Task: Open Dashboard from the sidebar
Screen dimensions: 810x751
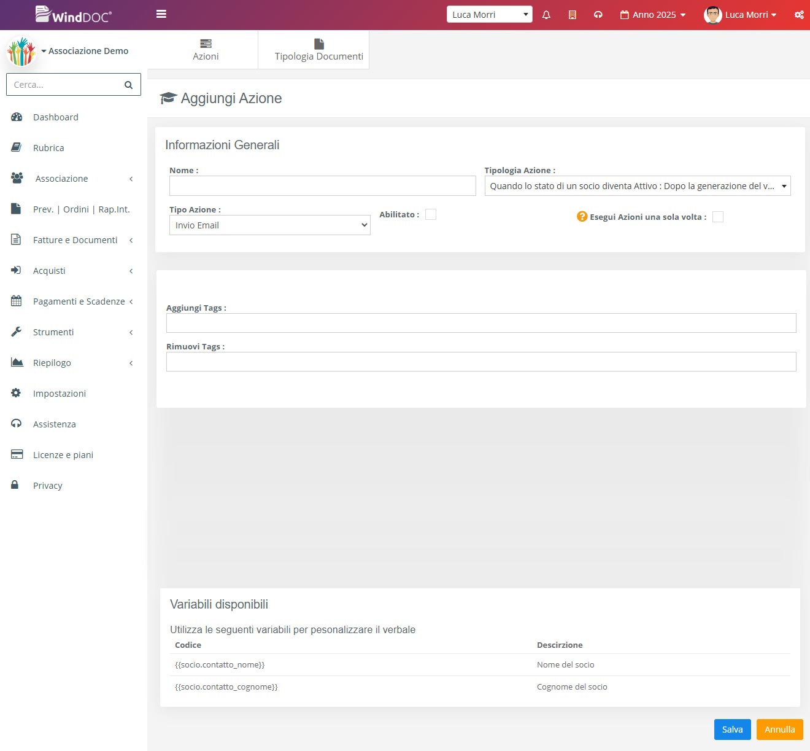Action: pos(55,117)
